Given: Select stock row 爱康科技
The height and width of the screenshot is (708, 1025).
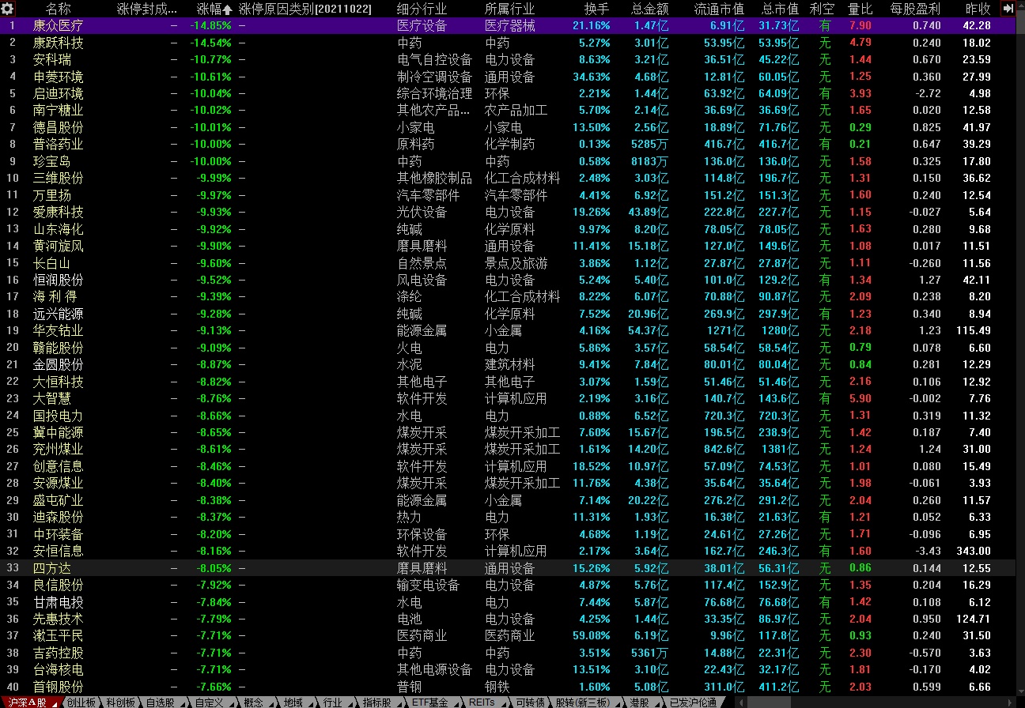Looking at the screenshot, I should (508, 212).
